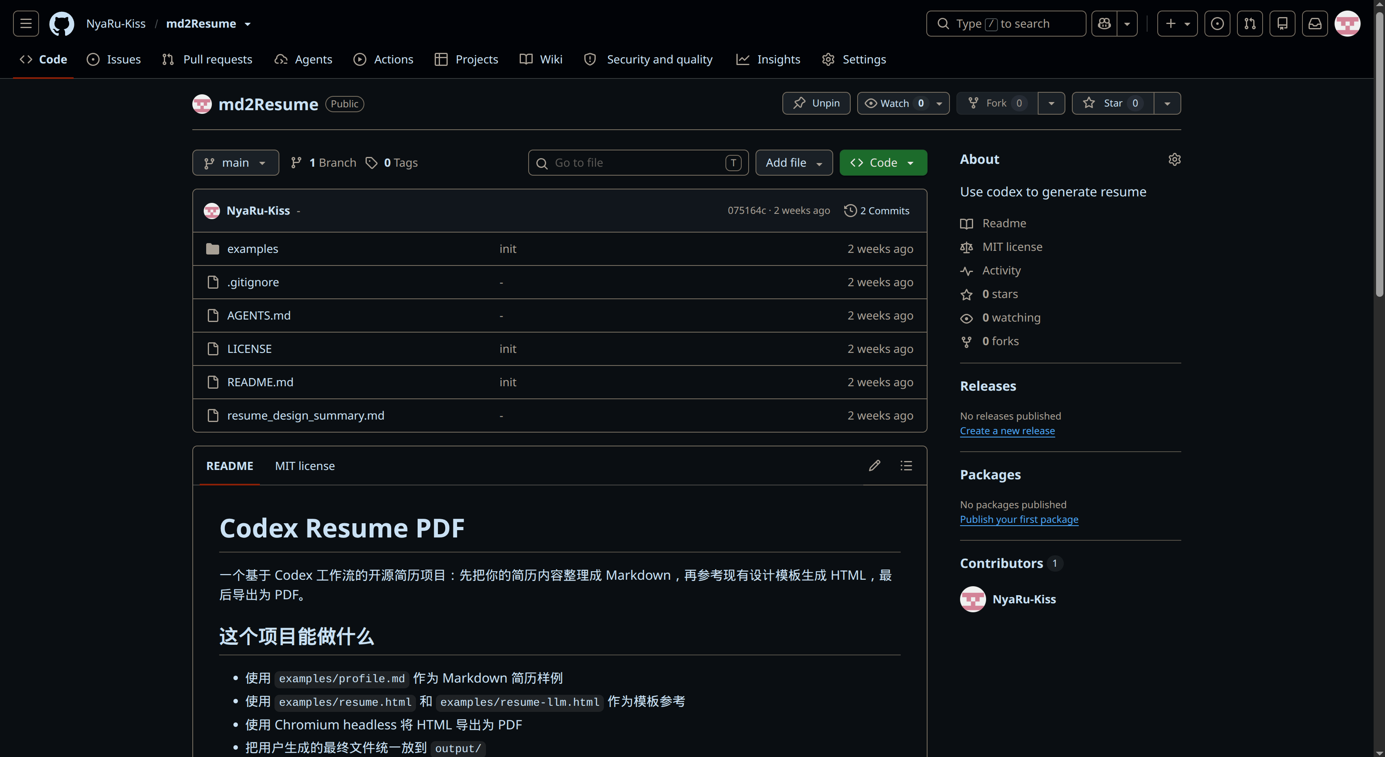1385x757 pixels.
Task: Open the examples folder
Action: (252, 249)
